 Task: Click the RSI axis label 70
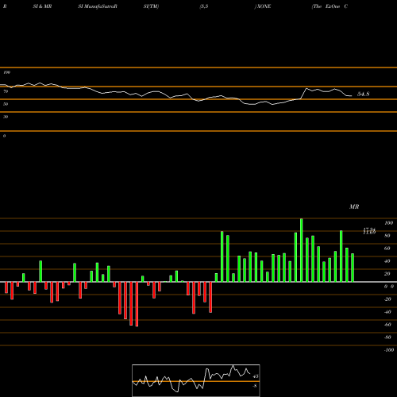tap(6, 91)
